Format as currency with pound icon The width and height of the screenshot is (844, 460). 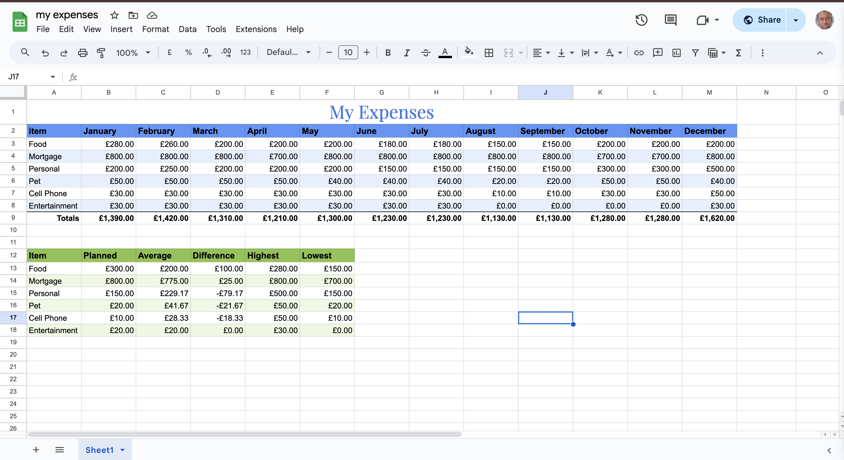[169, 52]
